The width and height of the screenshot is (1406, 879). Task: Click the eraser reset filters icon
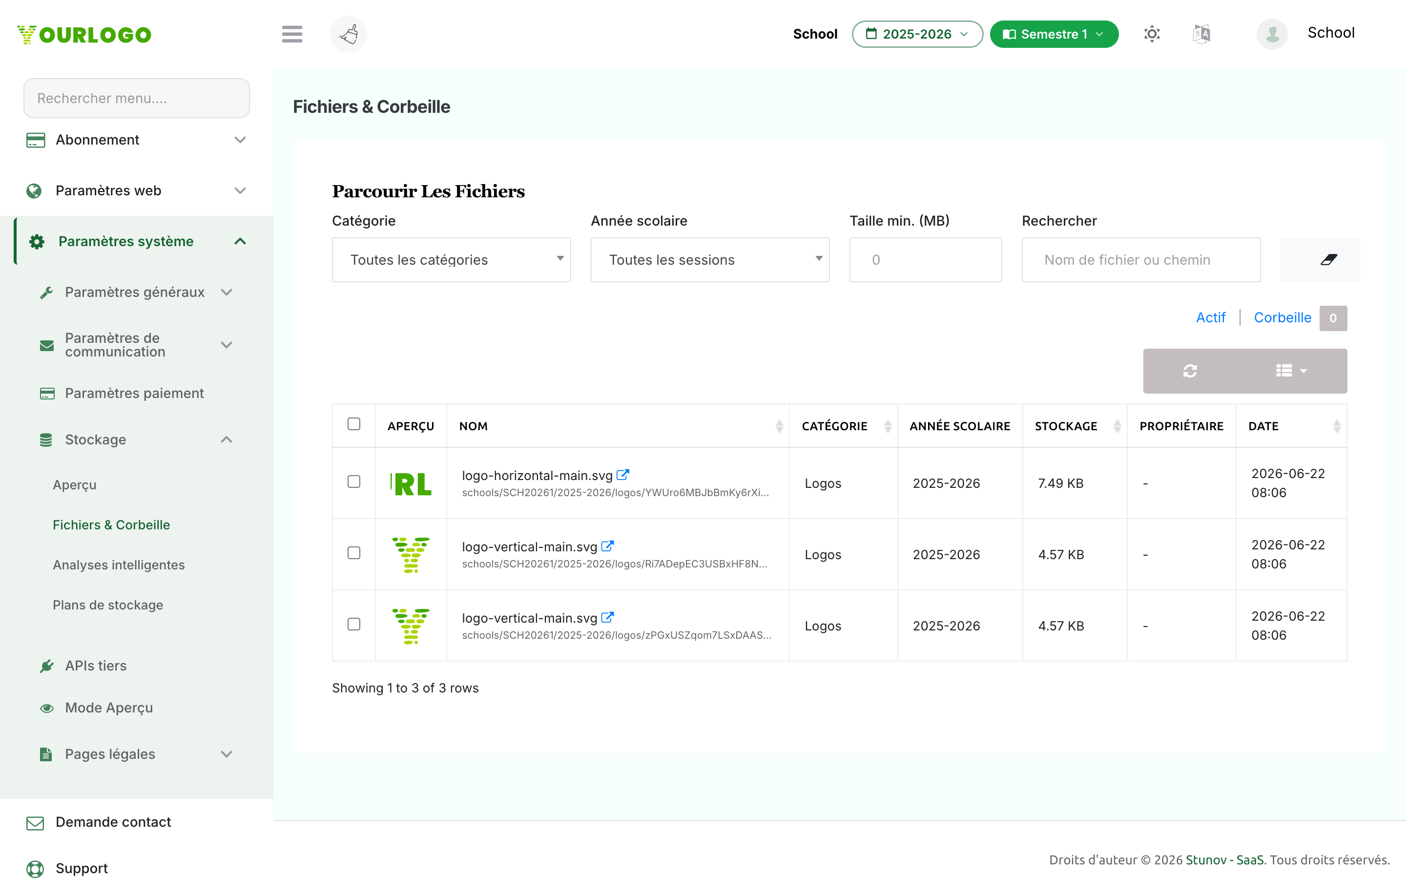tap(1320, 259)
